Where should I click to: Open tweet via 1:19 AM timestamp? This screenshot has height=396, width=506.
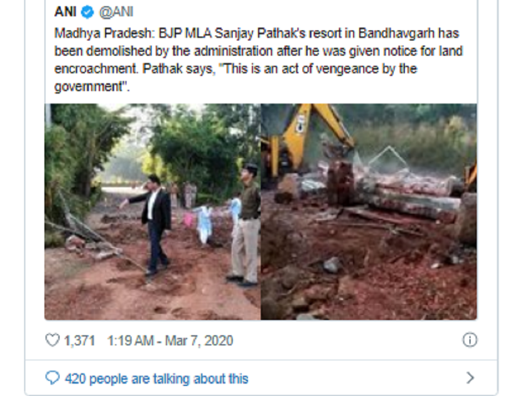point(130,341)
